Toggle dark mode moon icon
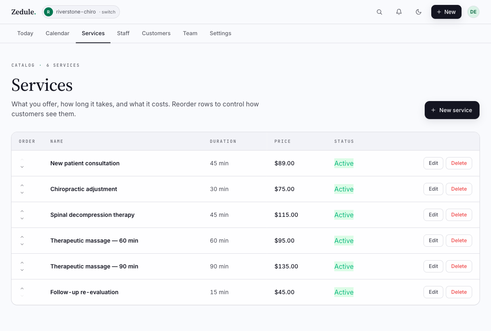The width and height of the screenshot is (491, 331). pos(419,12)
